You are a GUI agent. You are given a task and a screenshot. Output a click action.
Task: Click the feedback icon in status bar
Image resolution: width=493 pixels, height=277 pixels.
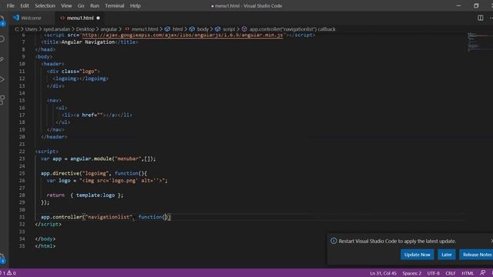point(483,273)
